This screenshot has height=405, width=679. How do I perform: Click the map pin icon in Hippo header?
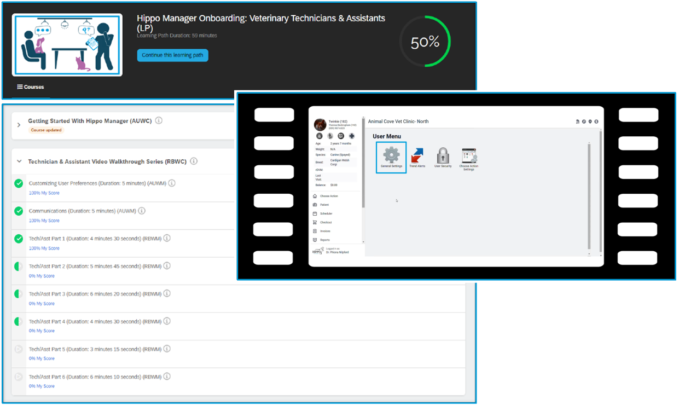[x=590, y=121]
